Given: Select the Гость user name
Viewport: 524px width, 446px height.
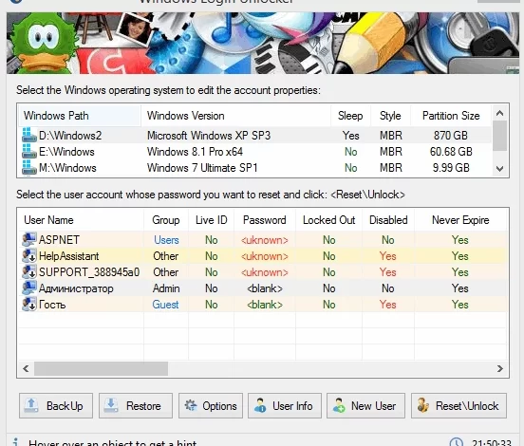Looking at the screenshot, I should [52, 305].
